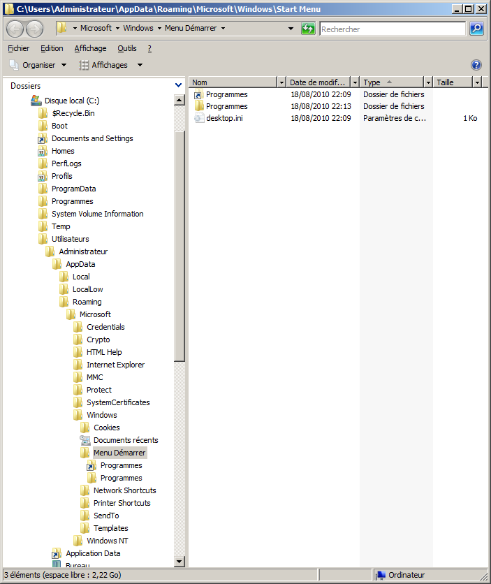Open the Fichier menu
This screenshot has width=491, height=584.
click(19, 48)
